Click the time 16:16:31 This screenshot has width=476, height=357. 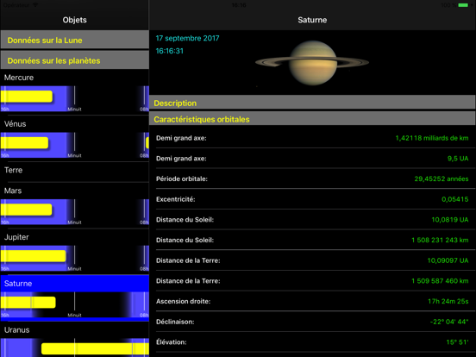[169, 51]
